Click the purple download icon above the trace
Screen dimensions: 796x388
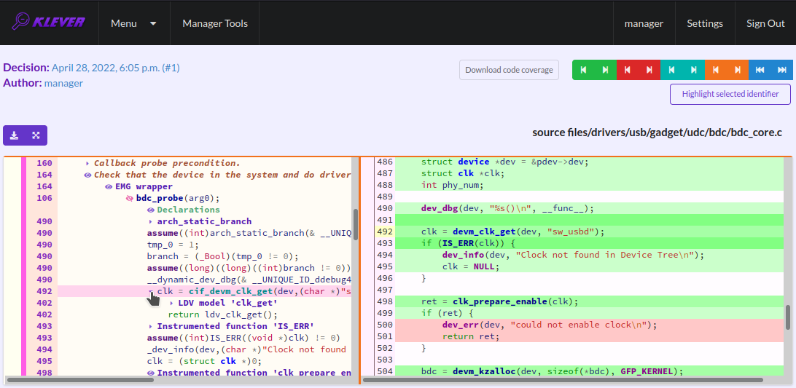point(15,135)
